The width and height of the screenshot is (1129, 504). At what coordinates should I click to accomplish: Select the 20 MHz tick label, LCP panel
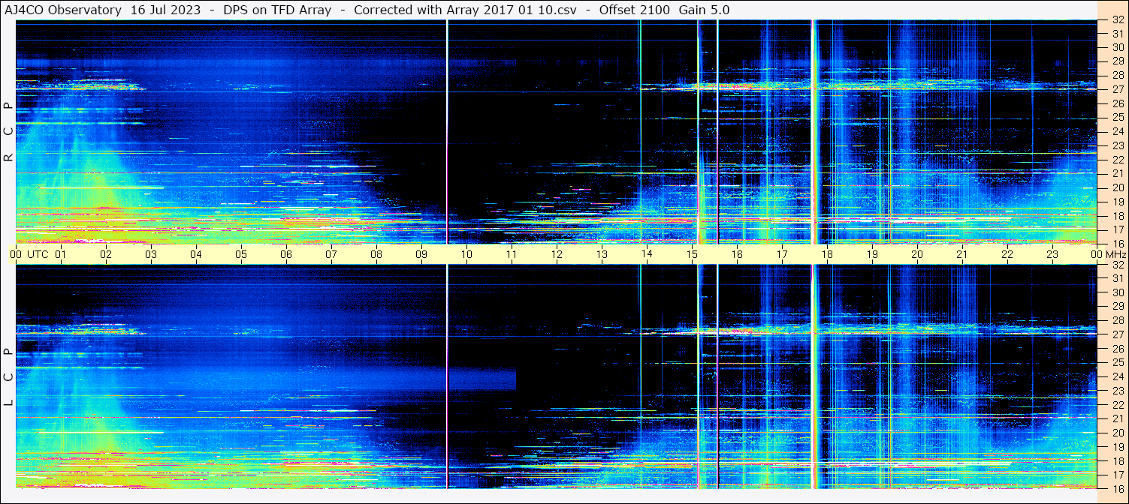[x=1118, y=433]
